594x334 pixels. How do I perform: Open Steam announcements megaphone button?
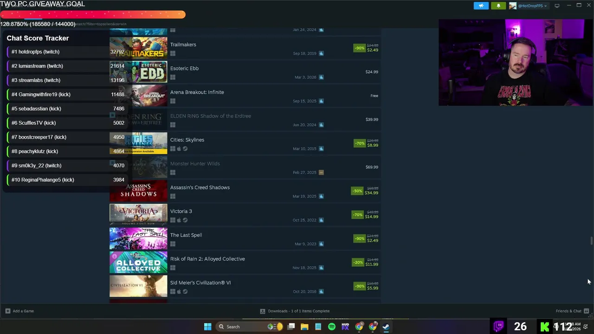[481, 6]
